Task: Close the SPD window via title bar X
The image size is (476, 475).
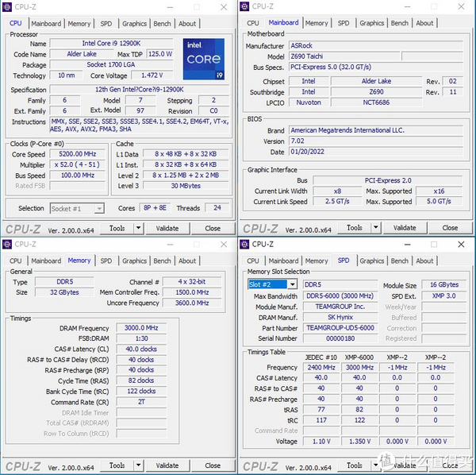Action: point(461,245)
